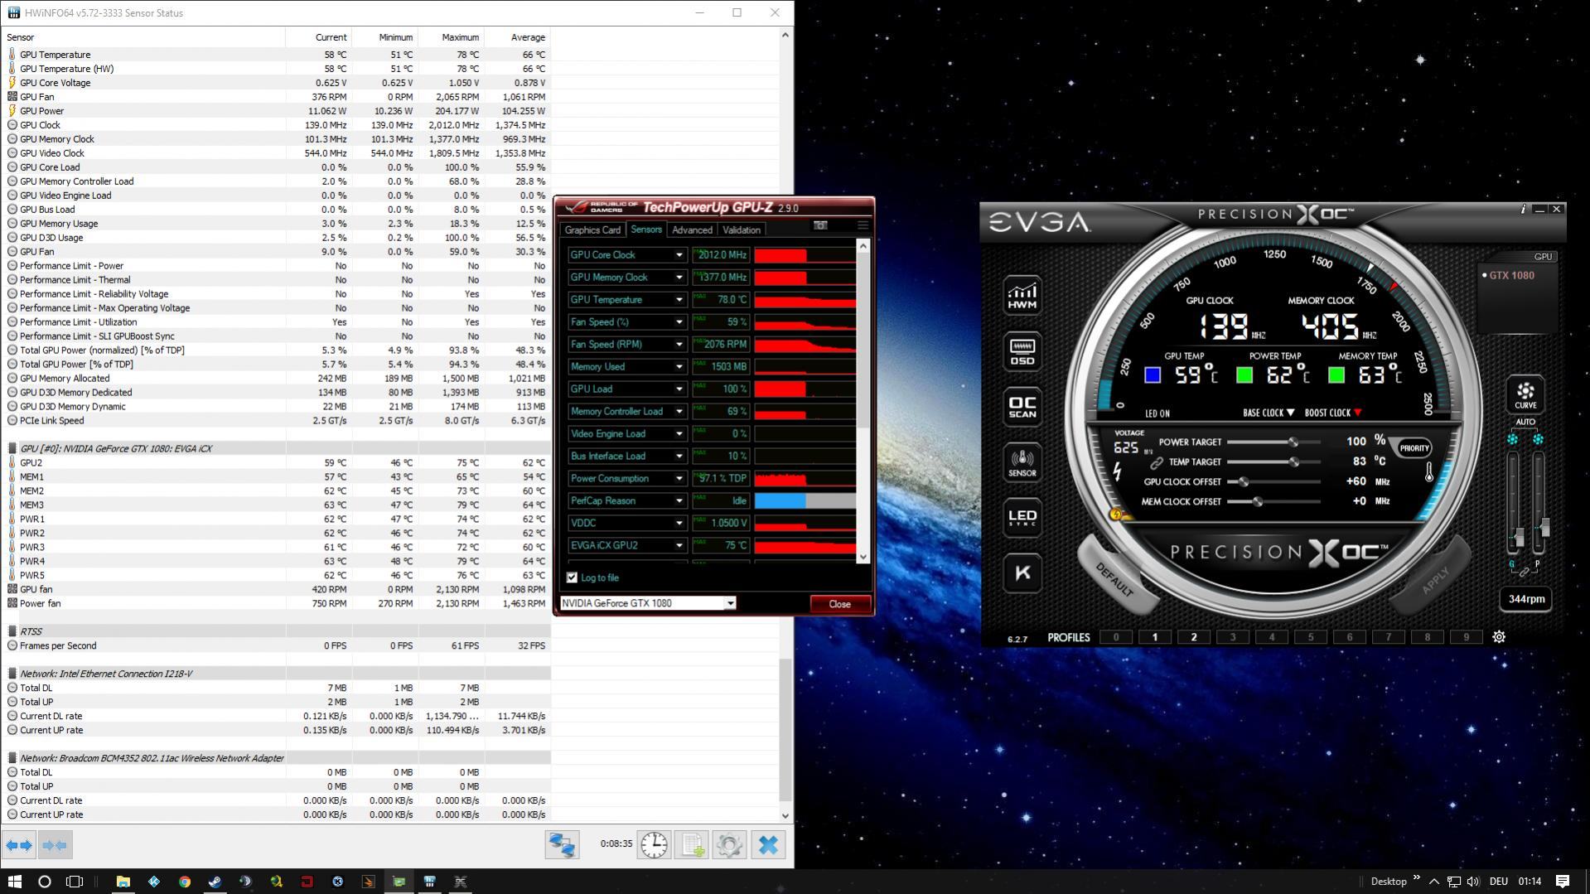Image resolution: width=1590 pixels, height=894 pixels.
Task: Open Task View on the taskbar
Action: [x=75, y=882]
